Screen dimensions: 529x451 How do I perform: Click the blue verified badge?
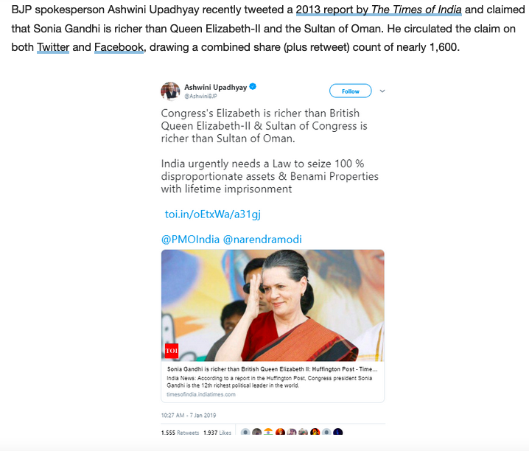253,87
